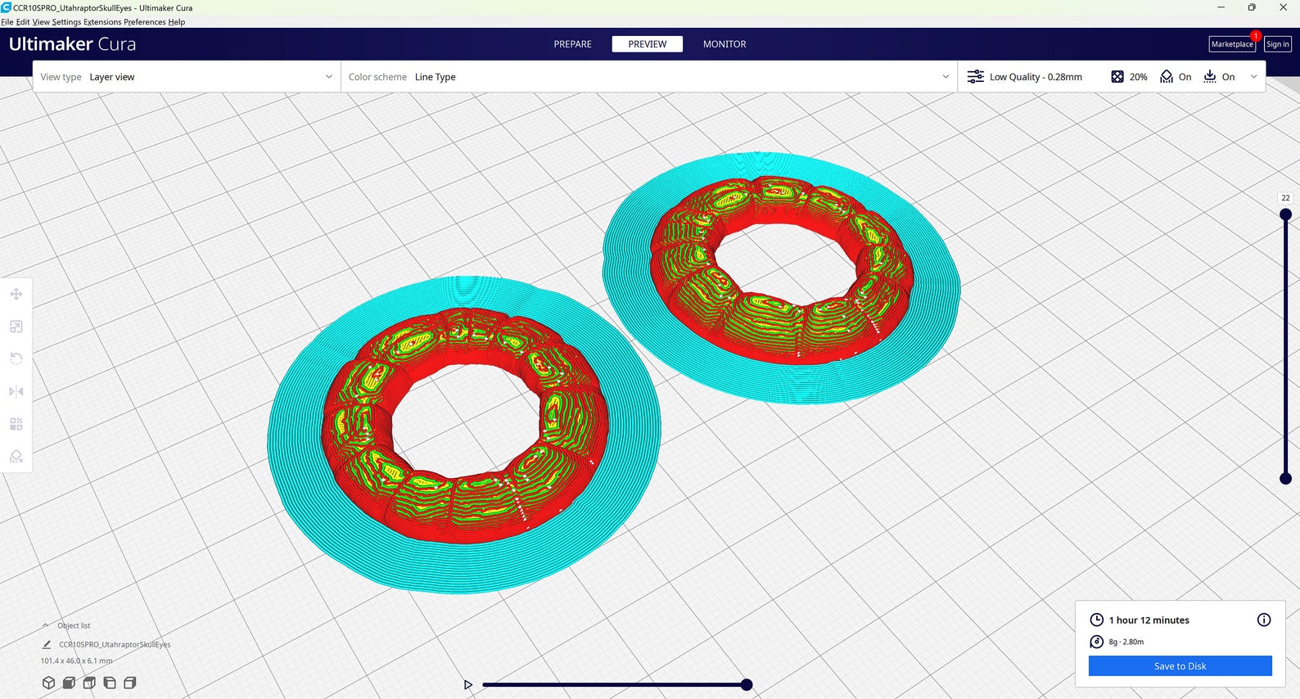Select the Rotate tool in left toolbar
Image resolution: width=1300 pixels, height=699 pixels.
16,359
